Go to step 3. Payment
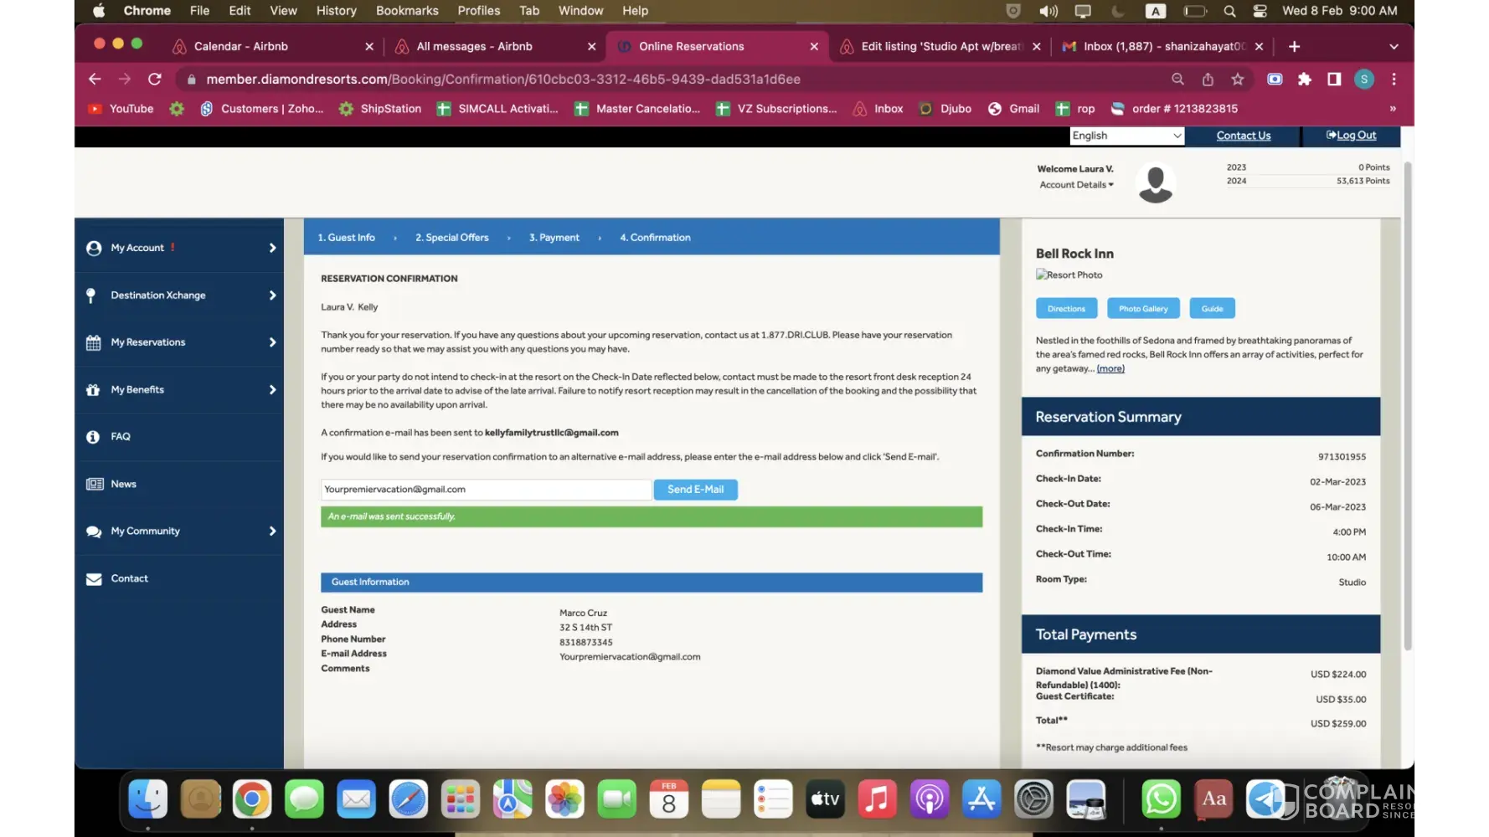The height and width of the screenshot is (837, 1489). [554, 238]
